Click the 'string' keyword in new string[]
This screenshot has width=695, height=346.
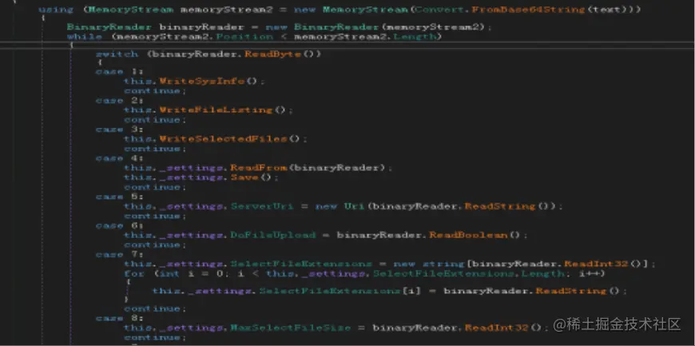pos(443,264)
